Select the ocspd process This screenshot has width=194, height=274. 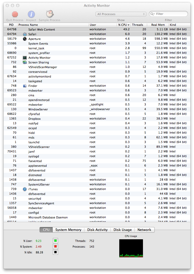point(97,128)
